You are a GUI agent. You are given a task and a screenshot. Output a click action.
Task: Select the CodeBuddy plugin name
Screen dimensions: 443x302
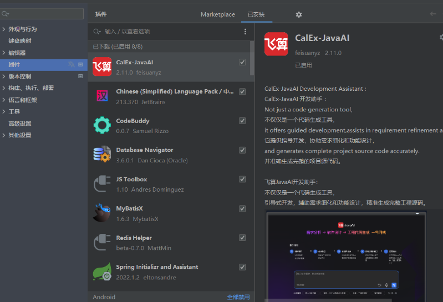(x=133, y=121)
